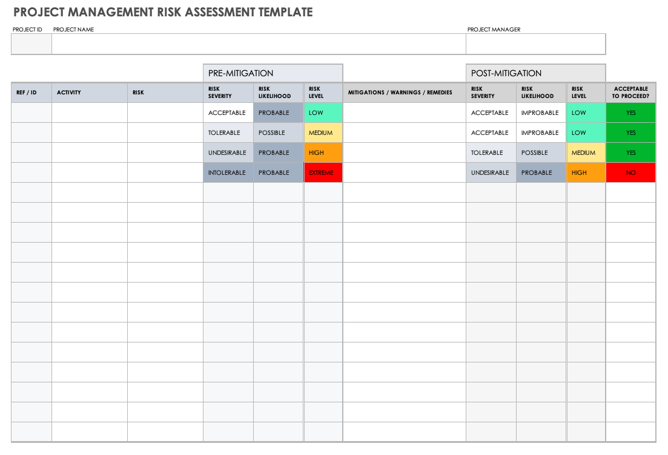Select the red EXTREME risk level cell
This screenshot has width=668, height=455.
pos(323,173)
